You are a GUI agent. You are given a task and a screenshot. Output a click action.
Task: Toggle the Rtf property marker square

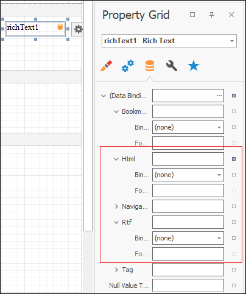234,222
